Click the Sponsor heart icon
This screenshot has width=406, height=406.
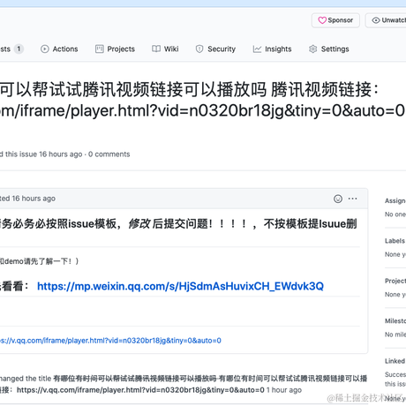(x=322, y=20)
